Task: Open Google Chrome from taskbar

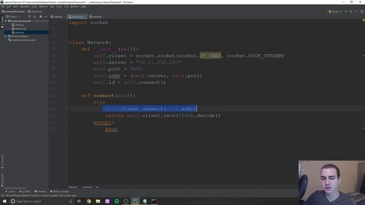Action: [x=89, y=201]
